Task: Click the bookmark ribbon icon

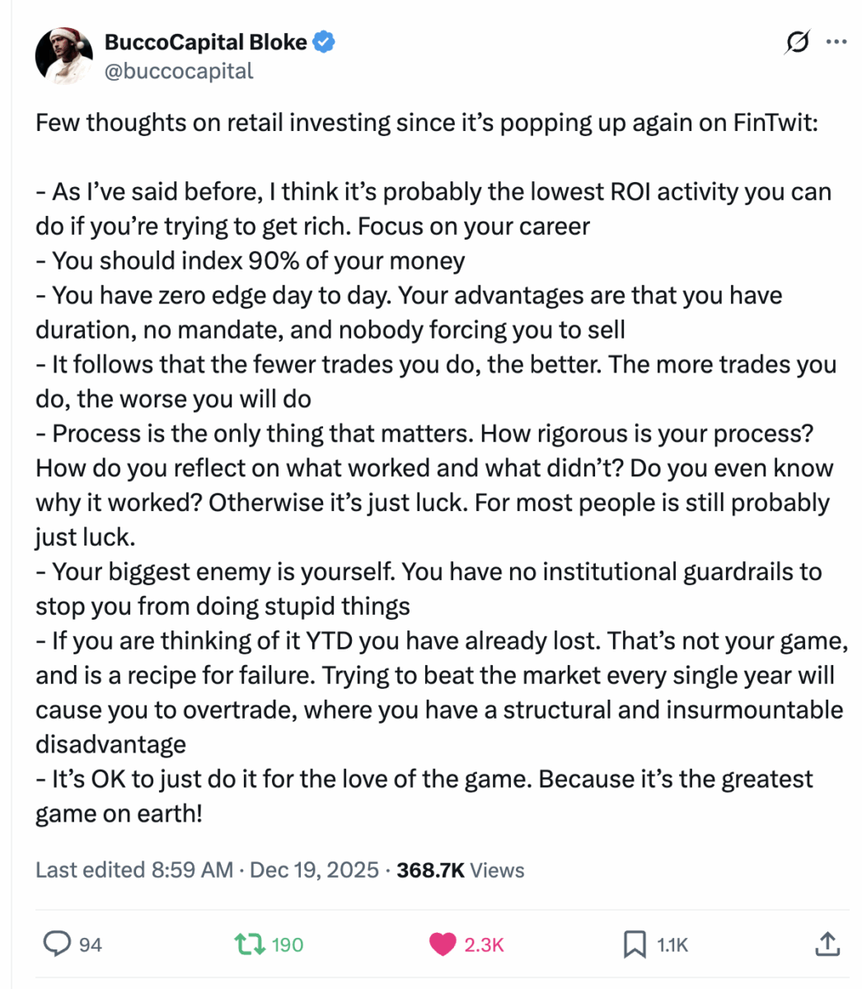Action: (631, 945)
